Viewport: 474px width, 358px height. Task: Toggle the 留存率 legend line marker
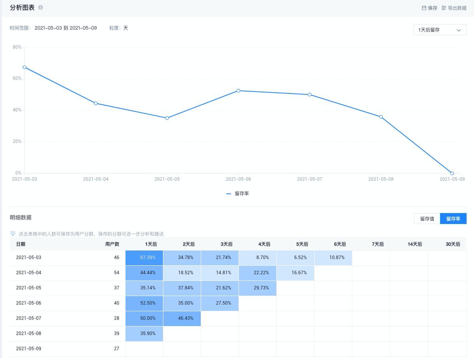click(228, 194)
